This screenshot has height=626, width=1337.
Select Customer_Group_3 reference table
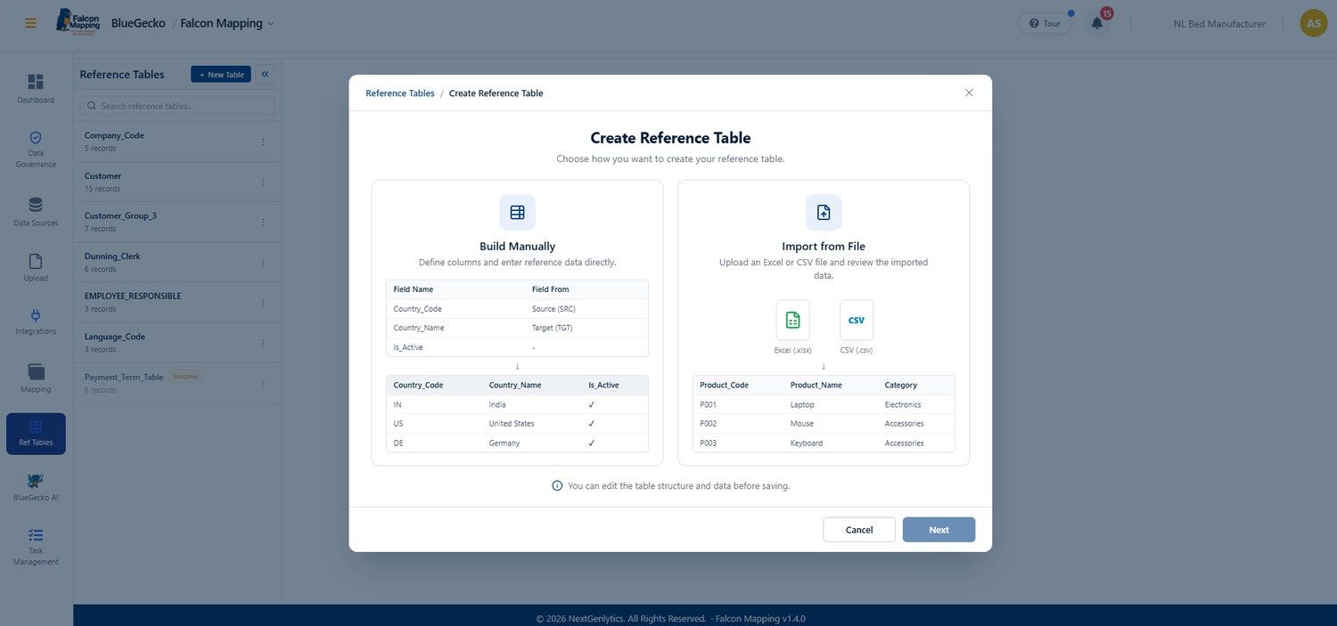(177, 222)
